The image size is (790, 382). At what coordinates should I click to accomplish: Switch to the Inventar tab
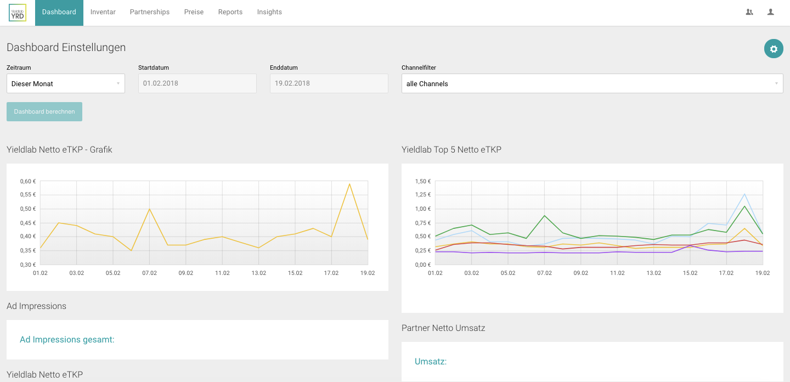(103, 12)
